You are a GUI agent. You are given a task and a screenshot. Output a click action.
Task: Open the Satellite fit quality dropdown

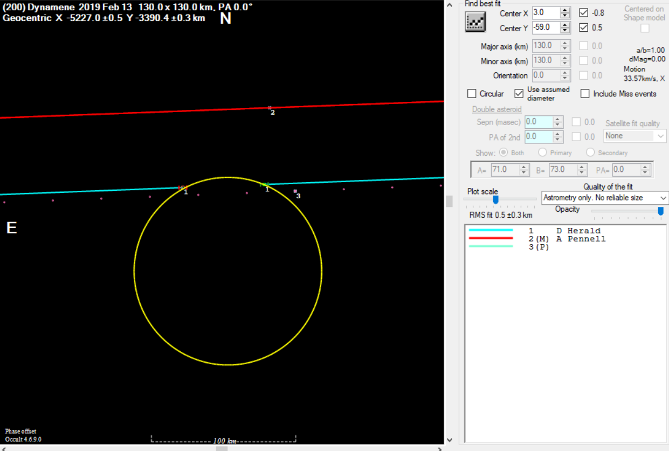tap(635, 136)
